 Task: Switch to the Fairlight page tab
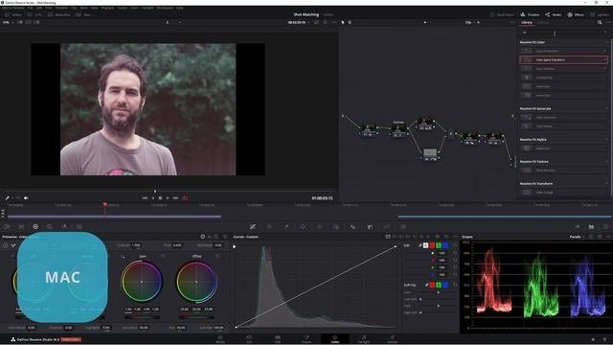[364, 339]
